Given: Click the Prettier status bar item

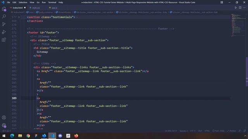Looking at the screenshot, I should click(231, 131).
